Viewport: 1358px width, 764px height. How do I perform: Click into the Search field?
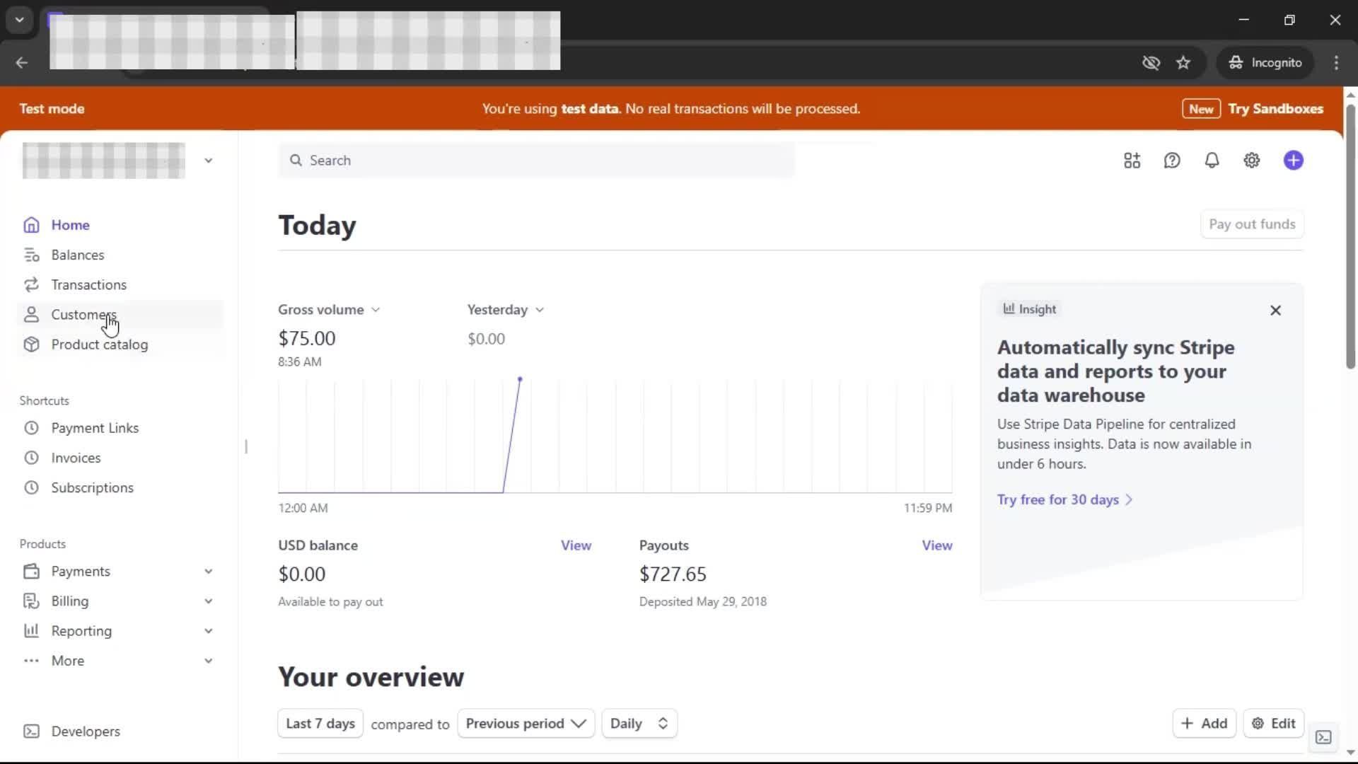pyautogui.click(x=538, y=161)
